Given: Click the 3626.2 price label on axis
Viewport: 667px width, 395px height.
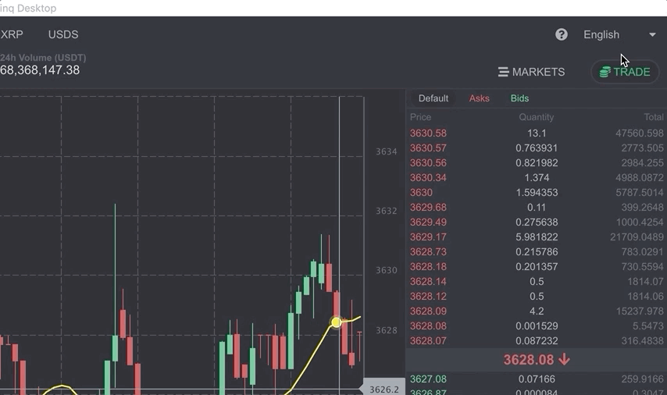Looking at the screenshot, I should pos(383,390).
